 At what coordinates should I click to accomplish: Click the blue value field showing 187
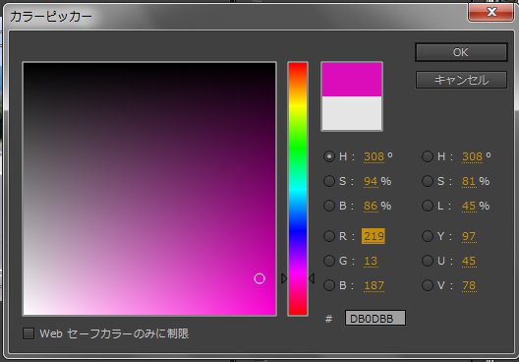pyautogui.click(x=374, y=285)
